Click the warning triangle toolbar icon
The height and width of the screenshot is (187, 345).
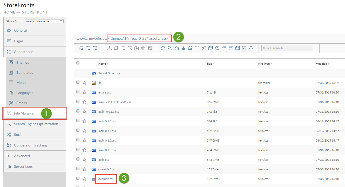[x=251, y=48]
